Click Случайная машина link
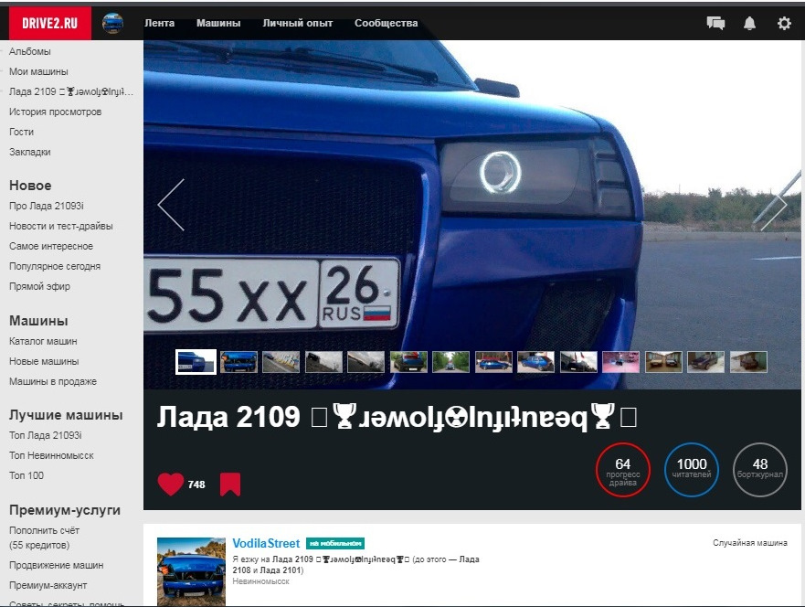 click(x=749, y=543)
